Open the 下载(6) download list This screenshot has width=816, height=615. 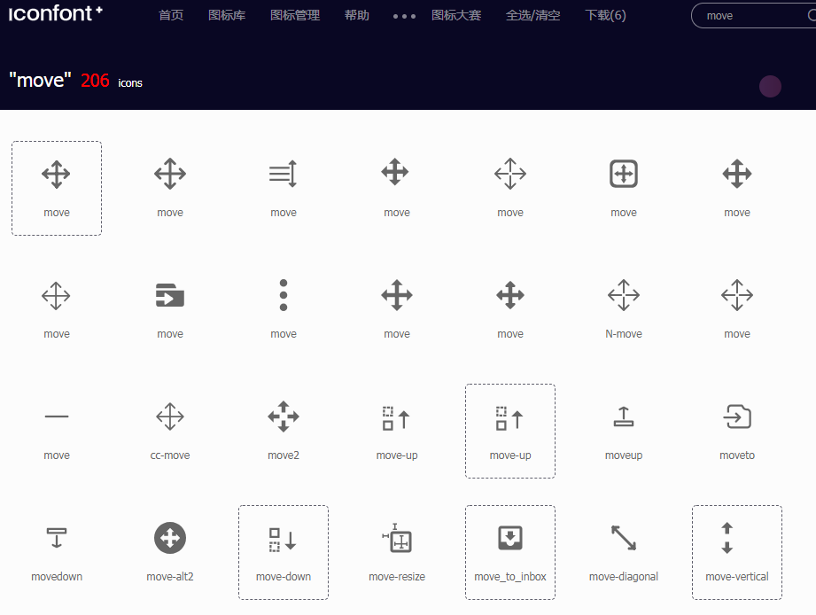606,16
